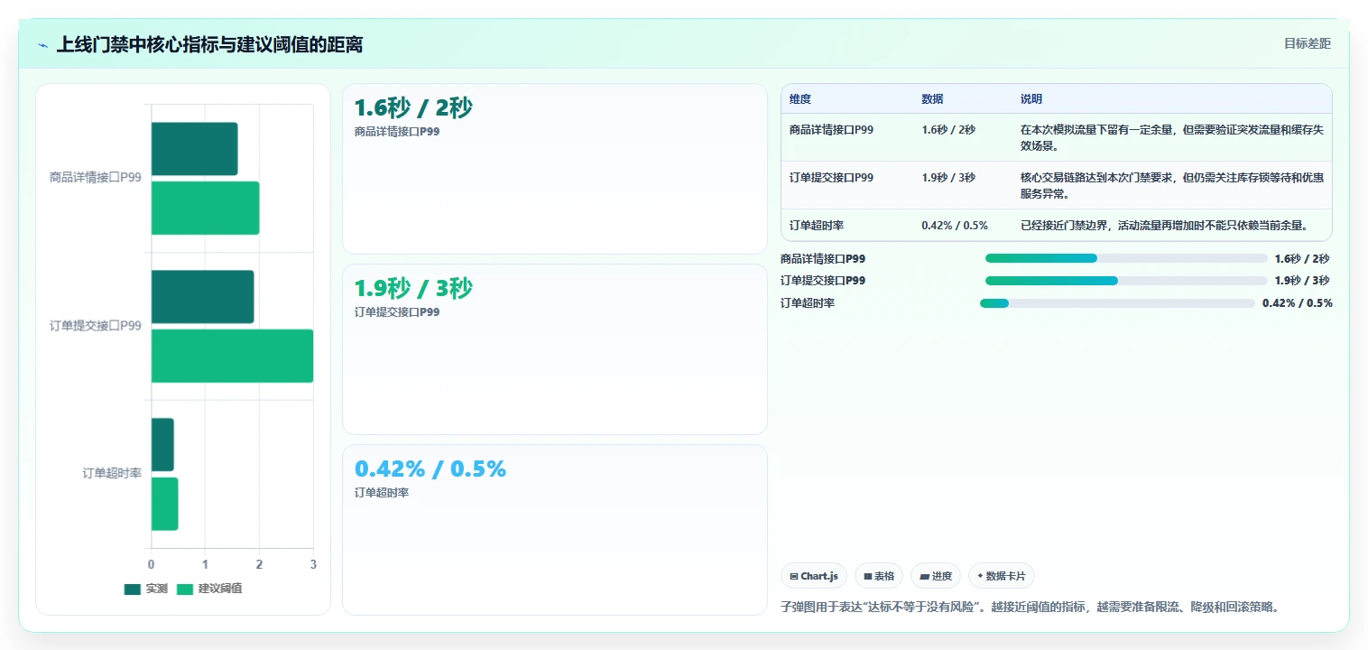The image size is (1368, 650).
Task: Click the 建议阈值 bar for 商品详情接口P99
Action: (205, 208)
